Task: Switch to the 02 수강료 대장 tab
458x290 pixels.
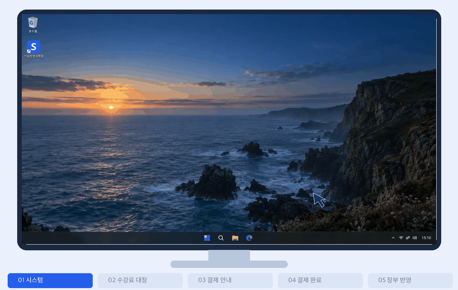Action: 140,280
